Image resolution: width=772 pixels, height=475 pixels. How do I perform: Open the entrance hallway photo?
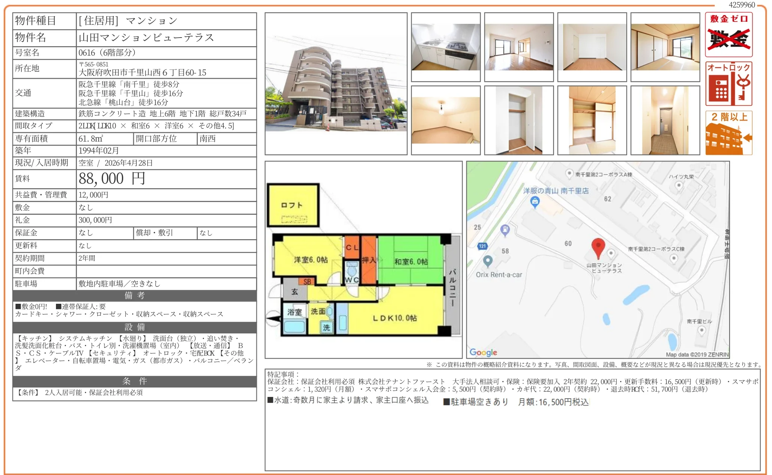665,120
